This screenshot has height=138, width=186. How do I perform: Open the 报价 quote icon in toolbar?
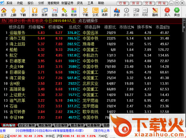(35, 12)
